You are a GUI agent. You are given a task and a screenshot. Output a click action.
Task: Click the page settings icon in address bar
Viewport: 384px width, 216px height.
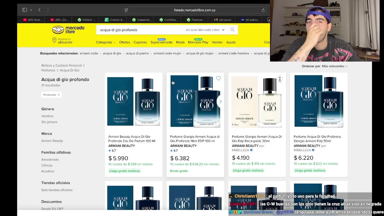click(x=126, y=10)
